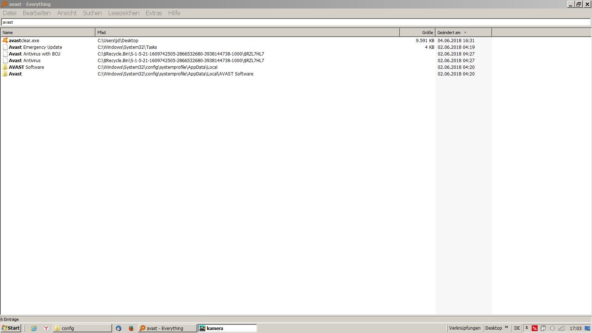
Task: Click the size value 4 KB
Action: click(430, 47)
